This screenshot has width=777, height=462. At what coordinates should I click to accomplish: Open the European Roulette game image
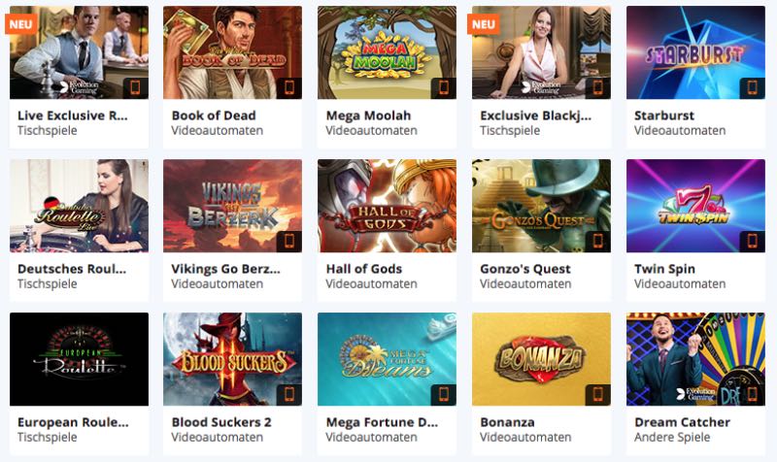(x=79, y=359)
